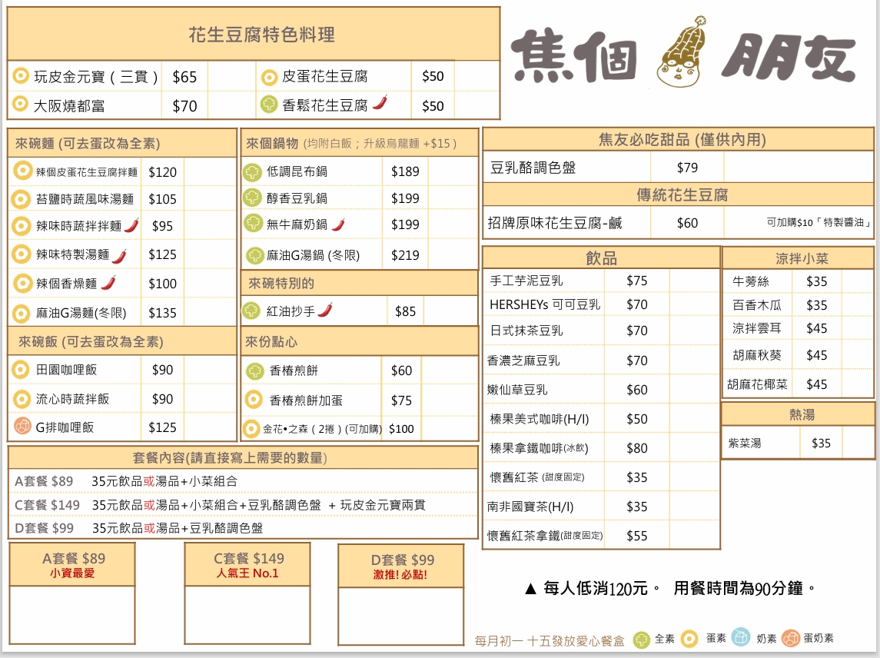Click the icon beside 苔鹽時蔬風味湯麵
This screenshot has height=658, width=880.
tap(21, 199)
